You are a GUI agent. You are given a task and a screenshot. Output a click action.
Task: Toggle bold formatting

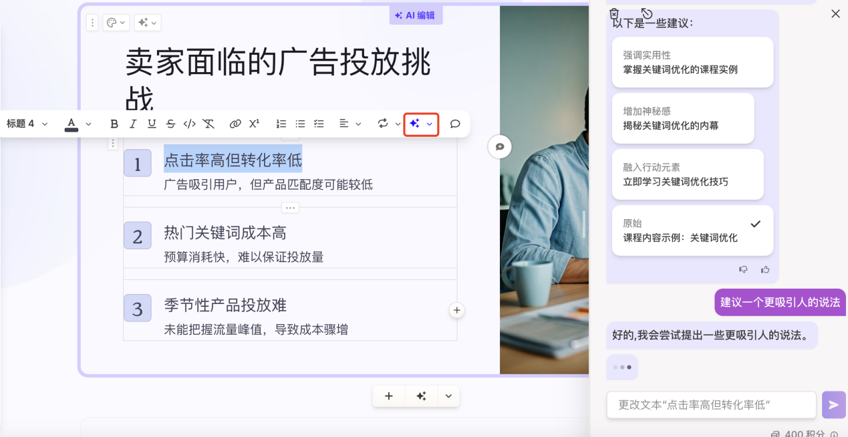[x=114, y=124]
